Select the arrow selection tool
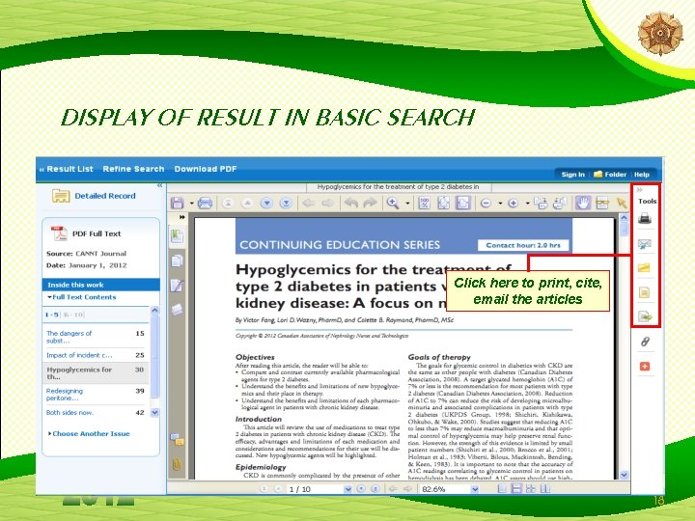 point(622,204)
